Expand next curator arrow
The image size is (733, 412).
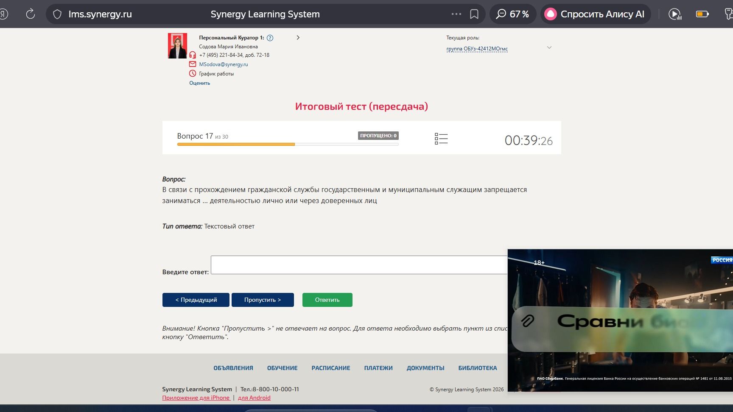point(298,38)
